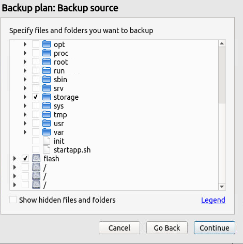Uncheck the flash drive checkbox
The height and width of the screenshot is (244, 243).
pos(25,158)
